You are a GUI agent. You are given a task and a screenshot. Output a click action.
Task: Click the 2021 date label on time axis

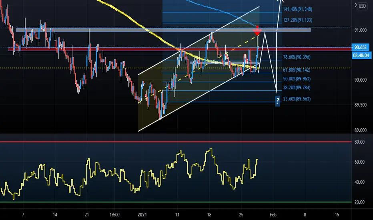pyautogui.click(x=142, y=215)
